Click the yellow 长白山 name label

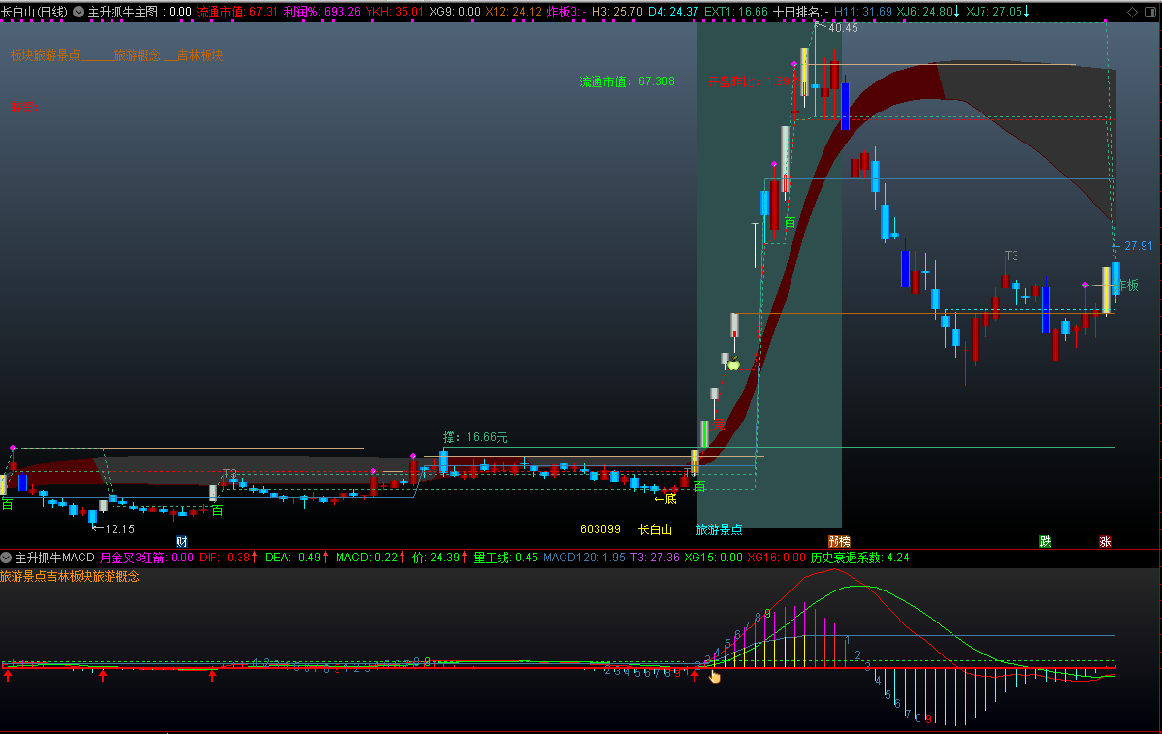655,529
